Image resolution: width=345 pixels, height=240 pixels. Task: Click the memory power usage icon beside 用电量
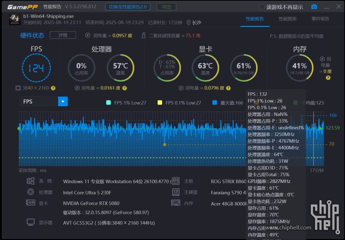322,59
